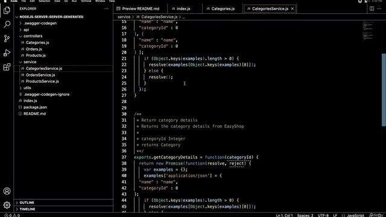Open the Code application menu
The width and height of the screenshot is (386, 217).
pyautogui.click(x=14, y=1)
